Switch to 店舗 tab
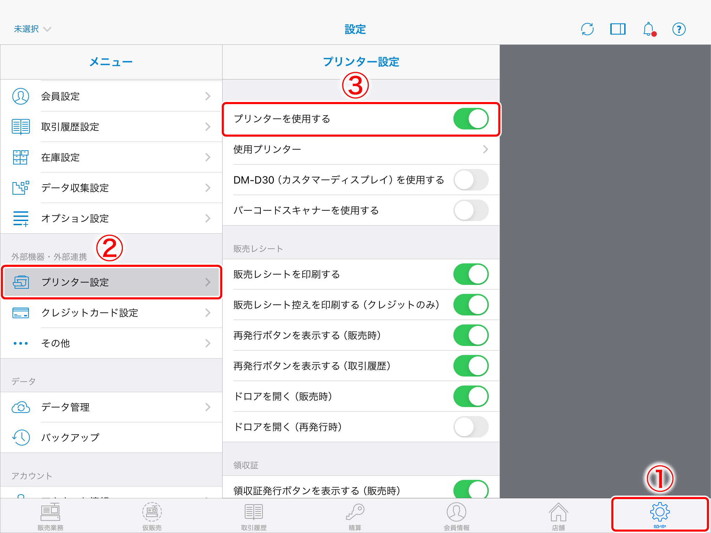This screenshot has height=533, width=711. [x=558, y=517]
